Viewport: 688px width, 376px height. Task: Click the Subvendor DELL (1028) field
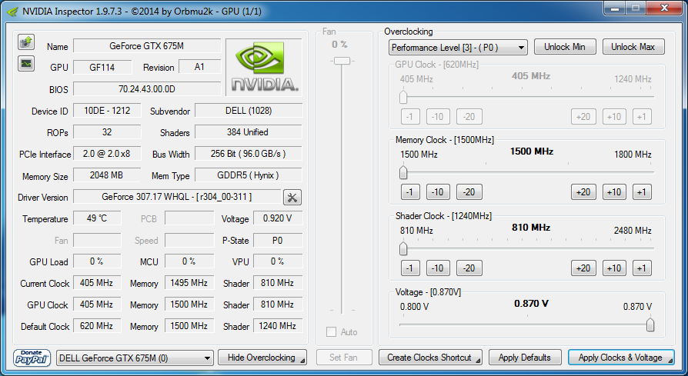coord(249,111)
